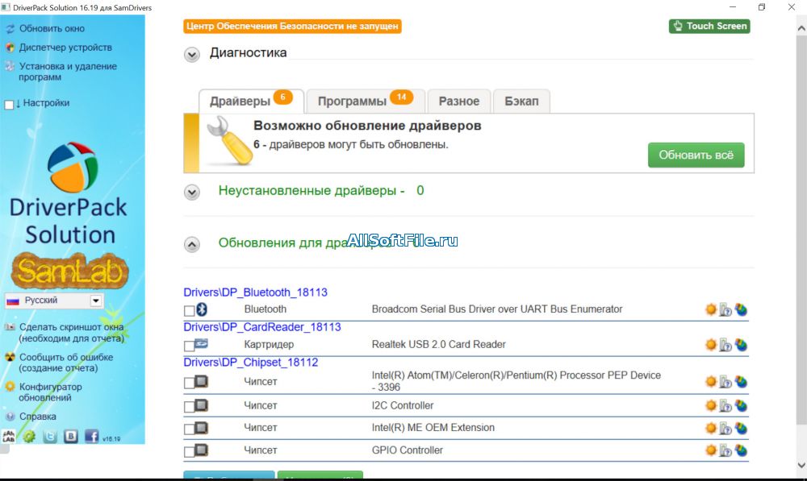The height and width of the screenshot is (481, 807).
Task: Open the Drivers\DP_Bluetooth_18113 link
Action: pos(255,292)
